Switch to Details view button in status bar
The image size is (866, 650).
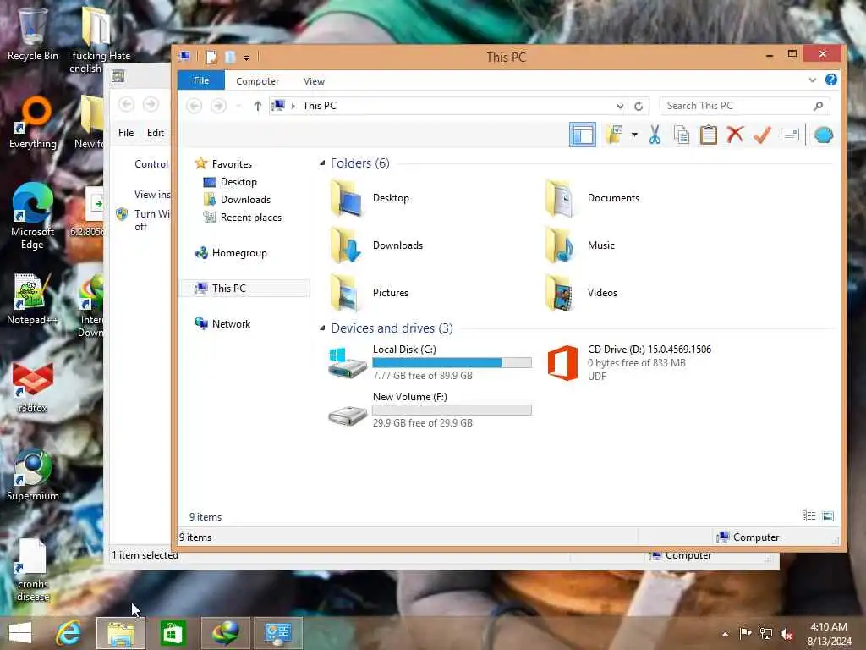pyautogui.click(x=808, y=516)
